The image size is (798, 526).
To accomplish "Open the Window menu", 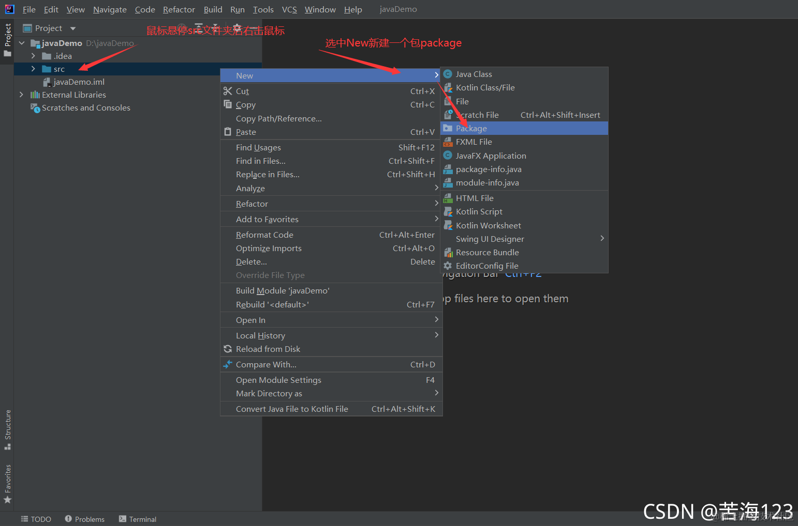I will (320, 9).
